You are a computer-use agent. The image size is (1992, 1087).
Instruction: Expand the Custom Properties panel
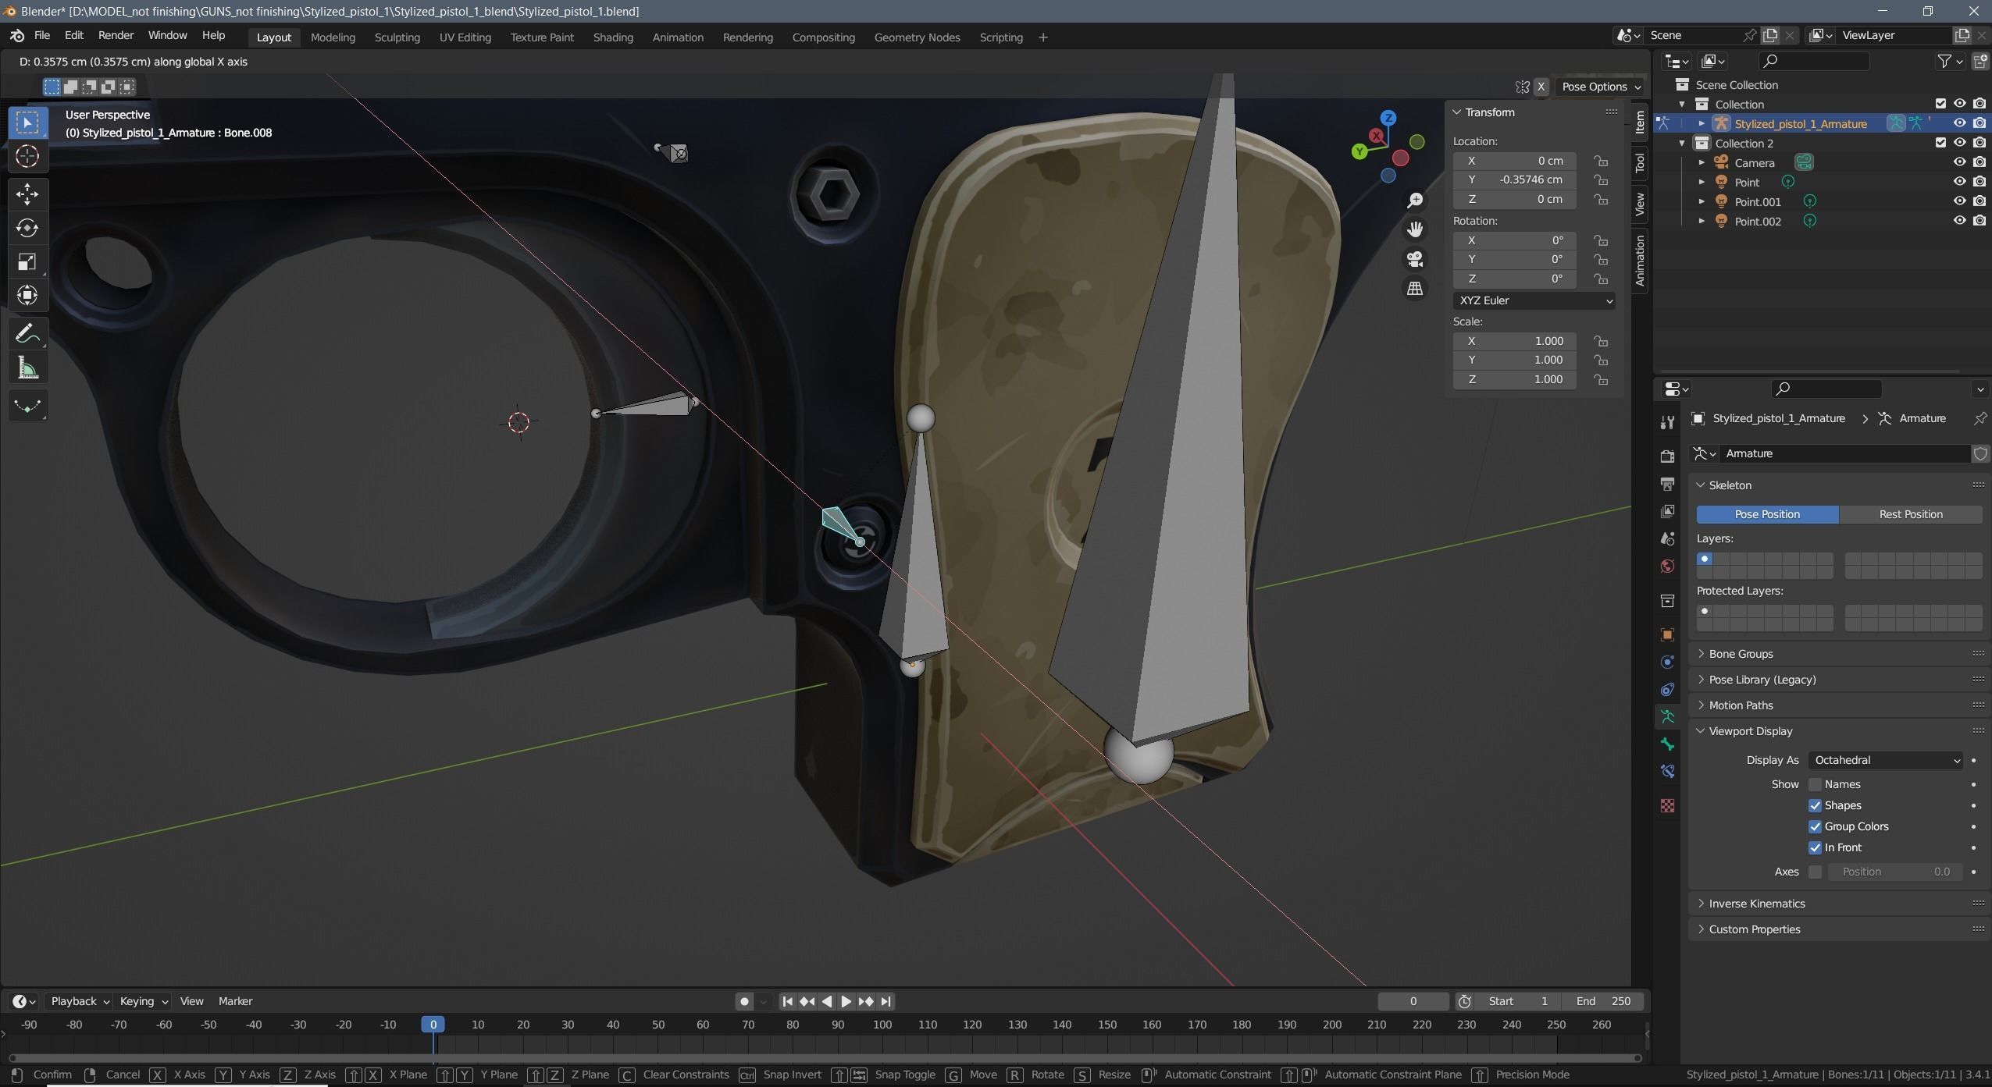coord(1754,929)
